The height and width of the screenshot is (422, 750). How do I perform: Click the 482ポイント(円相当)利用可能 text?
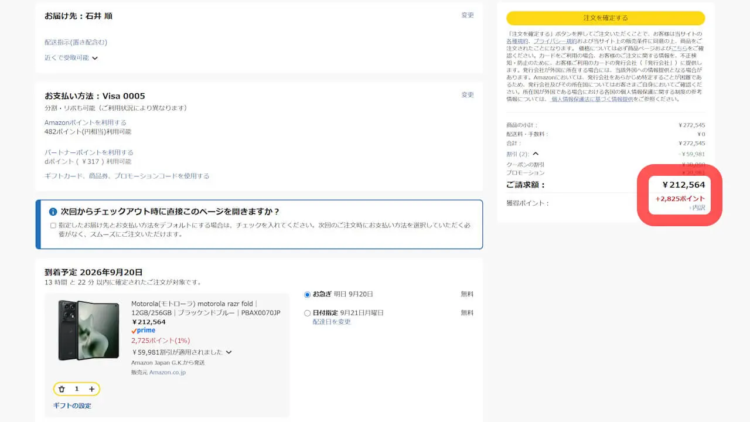[88, 132]
